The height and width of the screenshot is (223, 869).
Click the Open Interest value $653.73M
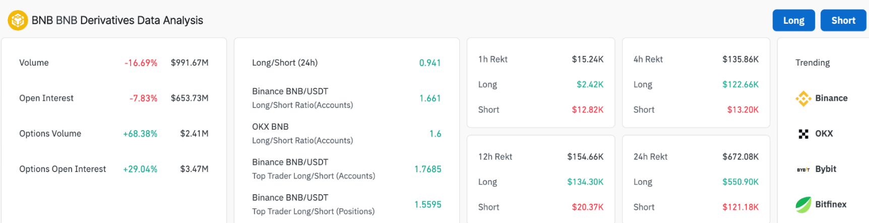(x=190, y=98)
